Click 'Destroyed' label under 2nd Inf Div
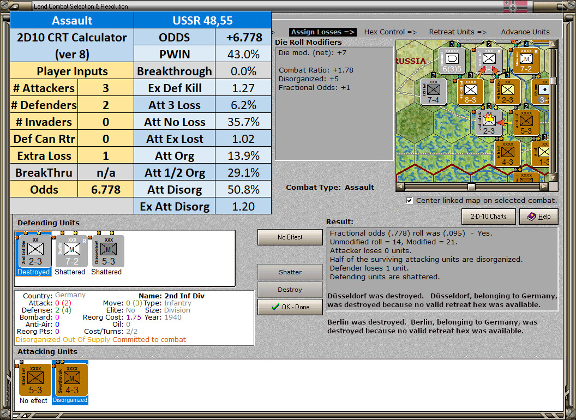 tap(33, 272)
